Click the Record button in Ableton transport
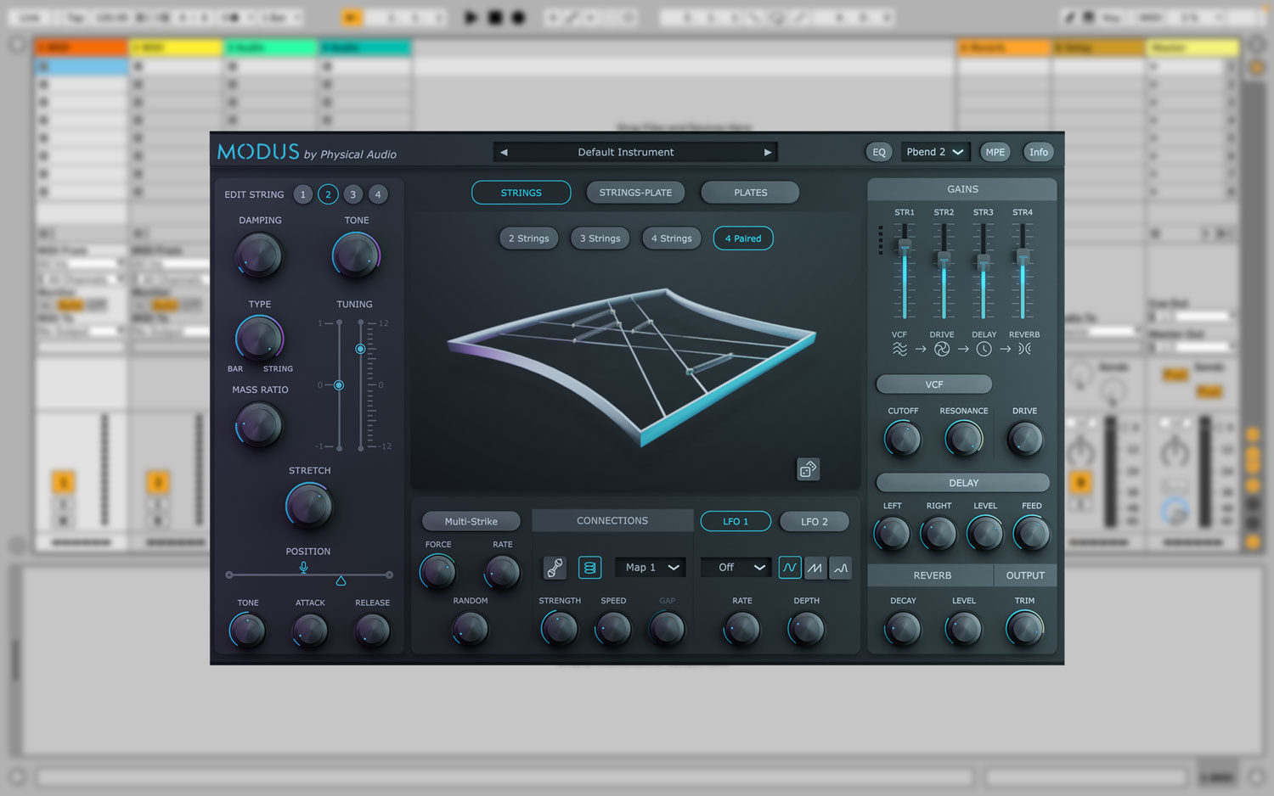Image resolution: width=1274 pixels, height=796 pixels. click(x=519, y=17)
